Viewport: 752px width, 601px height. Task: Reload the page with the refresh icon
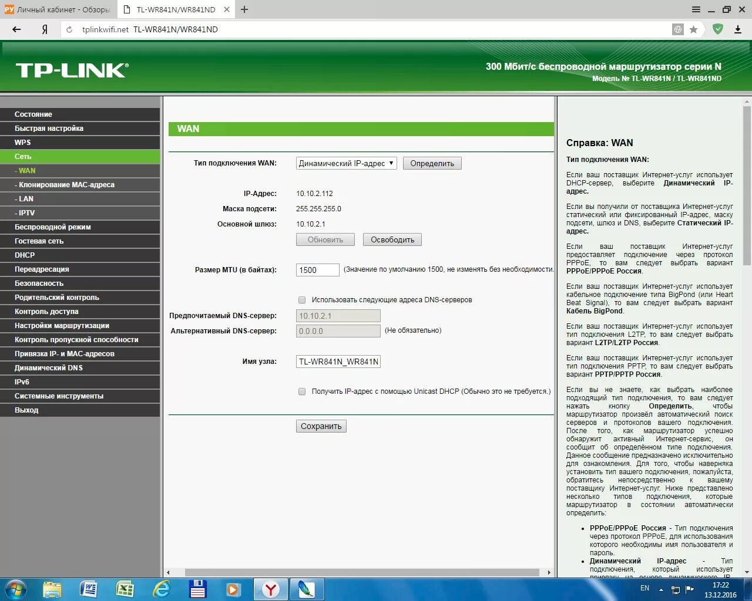click(x=69, y=29)
